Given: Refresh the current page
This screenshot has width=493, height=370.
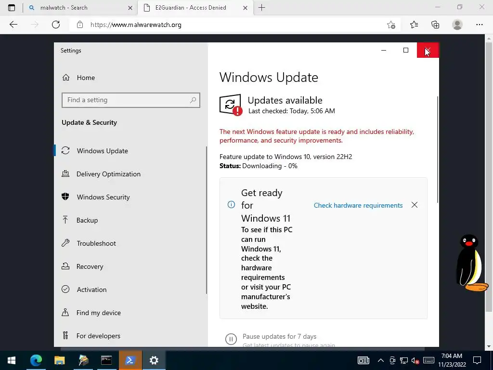Looking at the screenshot, I should click(x=56, y=25).
